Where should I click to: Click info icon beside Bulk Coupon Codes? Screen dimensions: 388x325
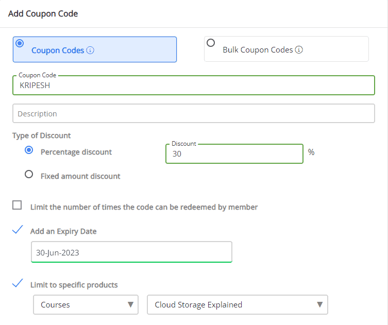pyautogui.click(x=299, y=50)
